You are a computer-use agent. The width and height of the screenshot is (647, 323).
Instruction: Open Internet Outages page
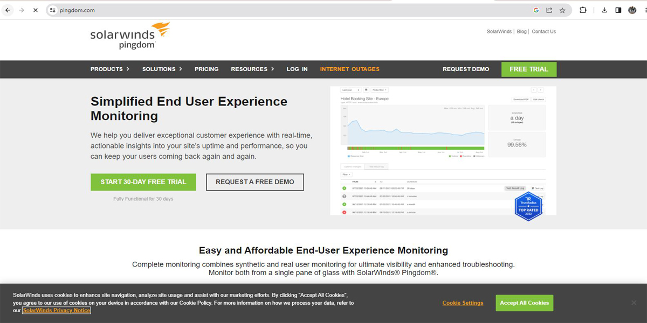(350, 69)
